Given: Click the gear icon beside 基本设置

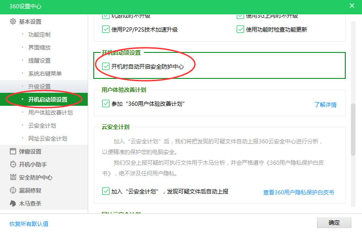Looking at the screenshot, I should coord(13,22).
